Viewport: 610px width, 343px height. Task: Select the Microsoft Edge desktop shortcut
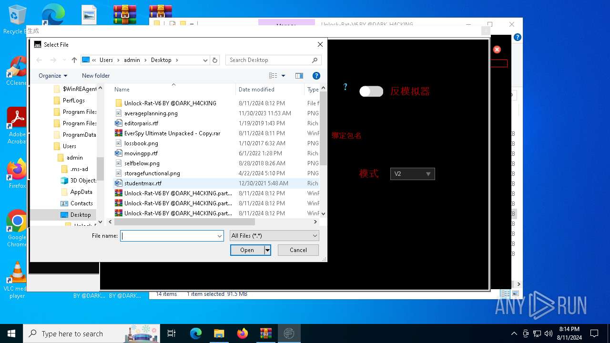coord(53,14)
